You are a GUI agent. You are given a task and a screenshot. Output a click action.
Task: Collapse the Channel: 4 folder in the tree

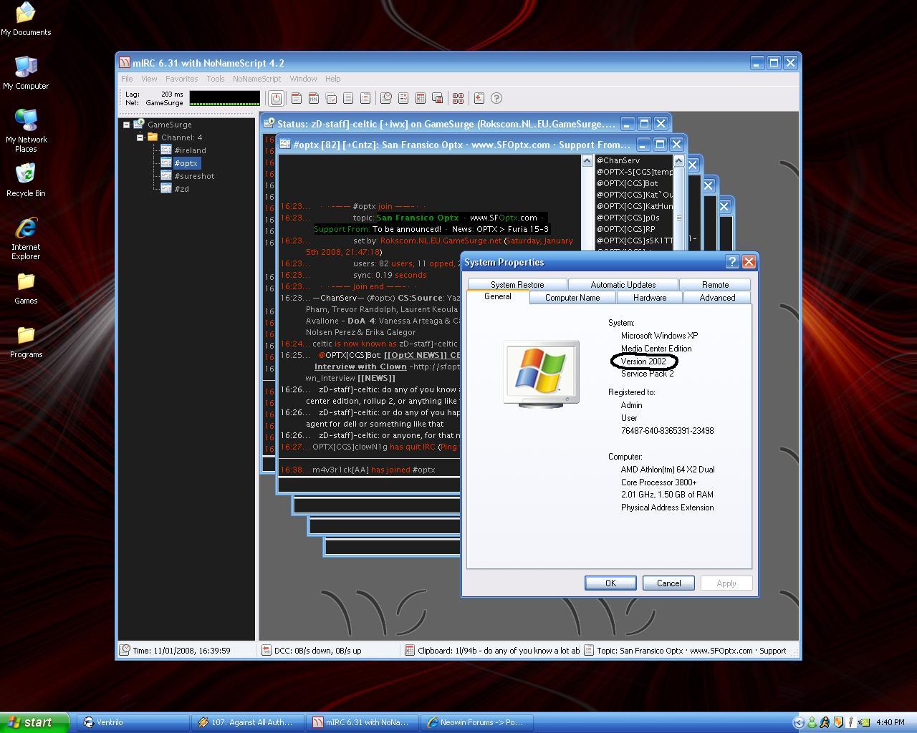(140, 137)
